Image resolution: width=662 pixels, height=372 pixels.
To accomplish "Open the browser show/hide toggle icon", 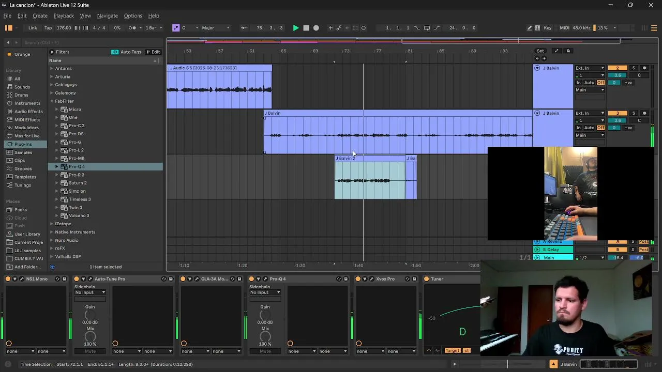I will pos(9,28).
